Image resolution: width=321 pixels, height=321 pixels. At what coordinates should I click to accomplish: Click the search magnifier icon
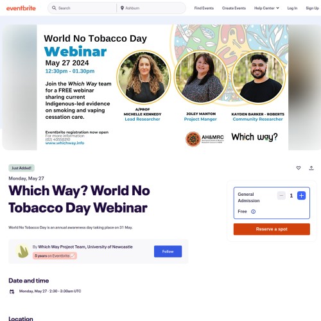point(54,8)
